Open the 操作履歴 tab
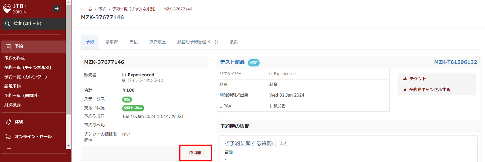Image resolution: width=485 pixels, height=162 pixels. pos(157,42)
